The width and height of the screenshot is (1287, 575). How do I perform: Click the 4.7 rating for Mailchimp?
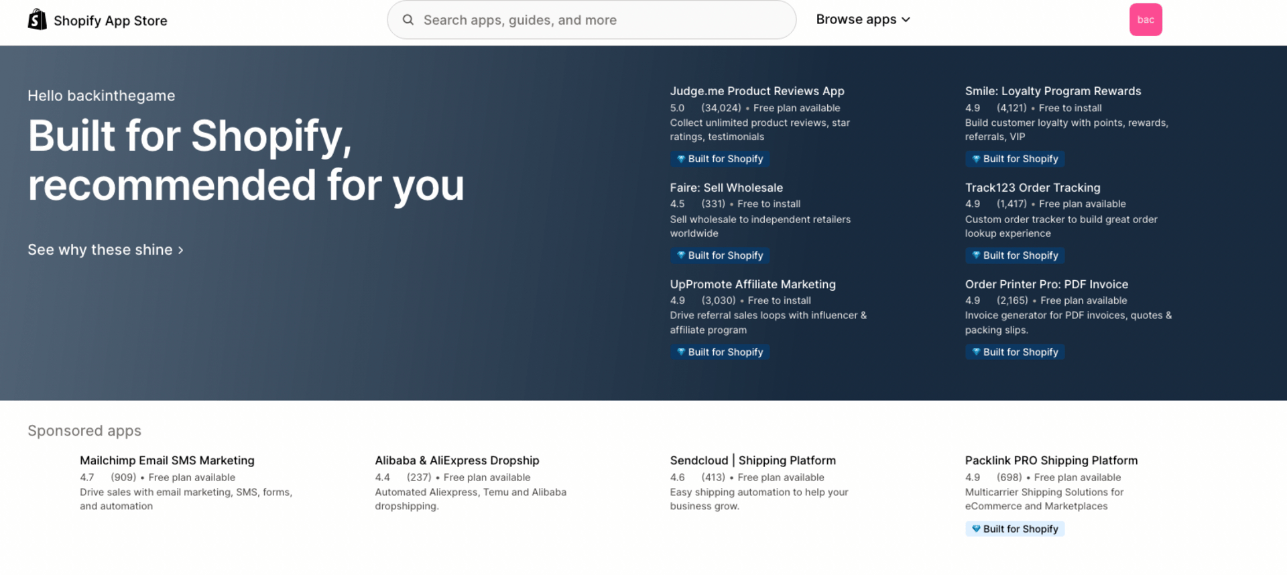click(87, 477)
